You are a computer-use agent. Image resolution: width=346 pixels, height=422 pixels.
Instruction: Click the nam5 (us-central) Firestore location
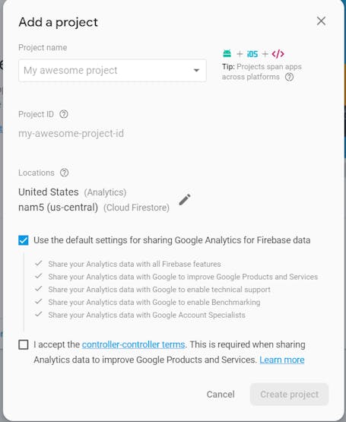(94, 208)
